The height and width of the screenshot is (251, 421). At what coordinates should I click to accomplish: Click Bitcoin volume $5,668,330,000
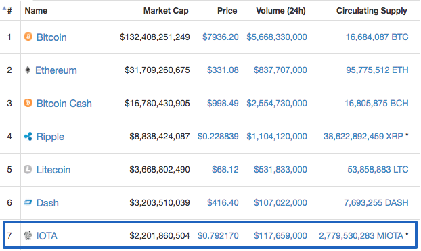pos(277,37)
